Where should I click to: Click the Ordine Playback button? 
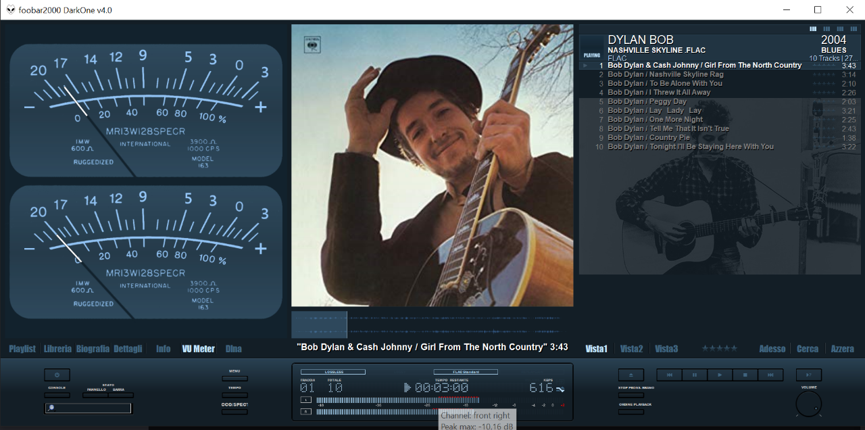click(x=631, y=411)
